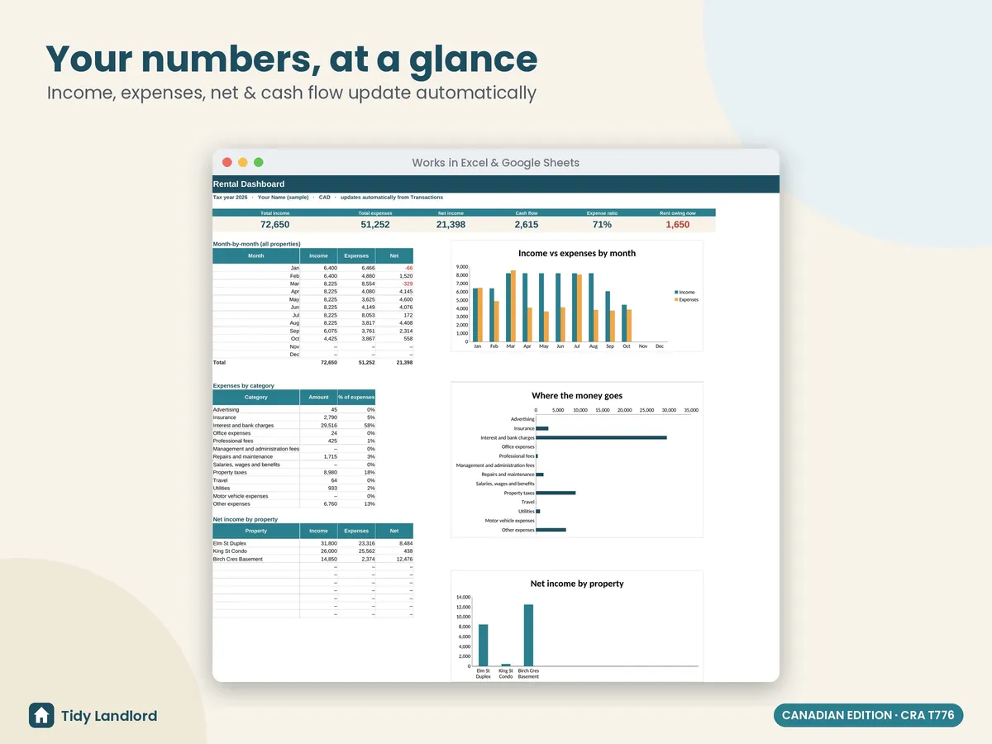
Task: Select the Rental Dashboard title bar
Action: coord(496,184)
